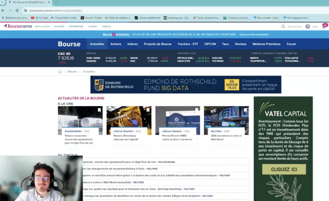Viewport: 329px width, 201px height.
Task: Select the Devises tab
Action: tap(241, 44)
